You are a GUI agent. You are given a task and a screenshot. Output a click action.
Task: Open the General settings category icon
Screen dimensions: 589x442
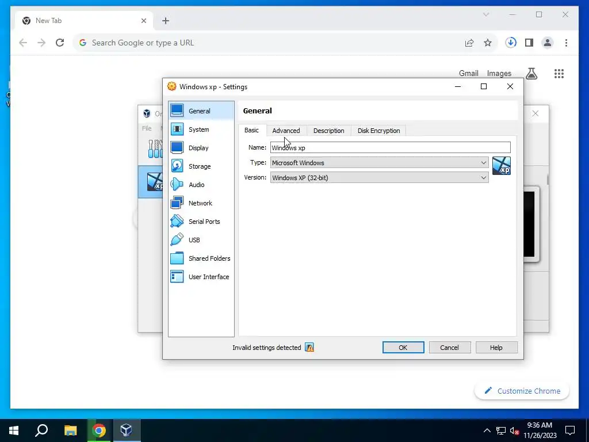coord(177,110)
